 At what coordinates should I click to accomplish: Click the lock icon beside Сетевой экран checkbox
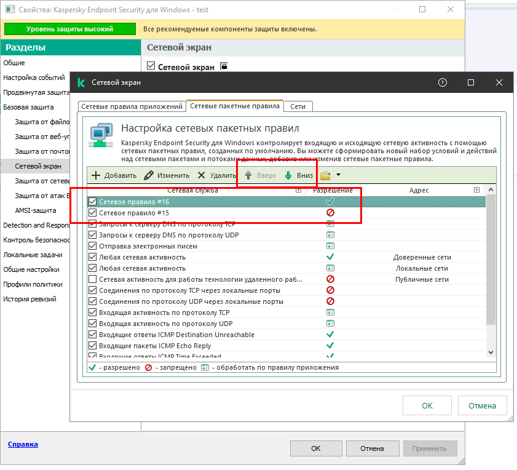pos(224,66)
